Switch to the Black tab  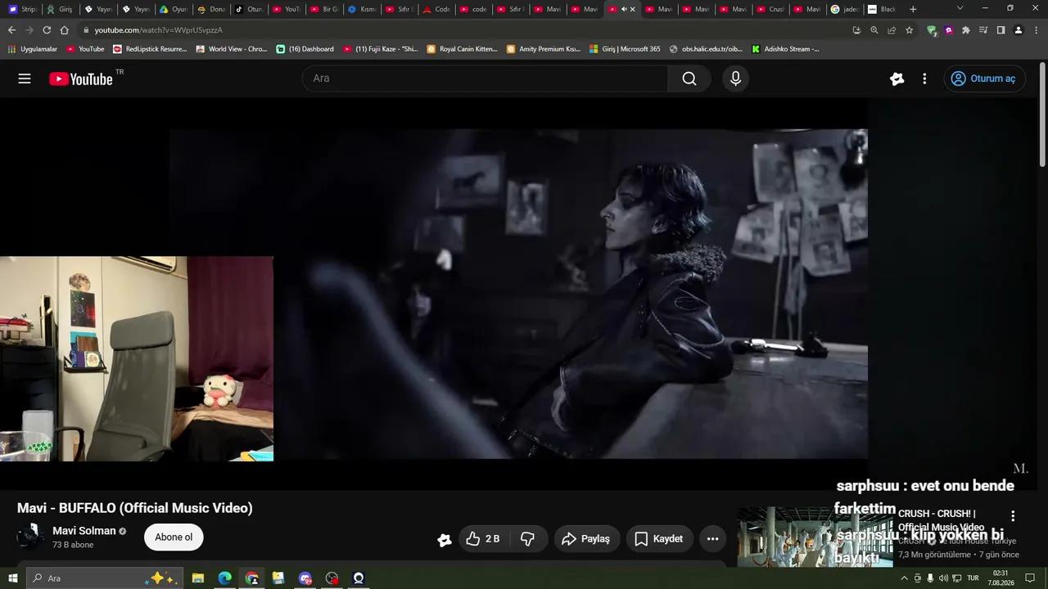(x=882, y=9)
